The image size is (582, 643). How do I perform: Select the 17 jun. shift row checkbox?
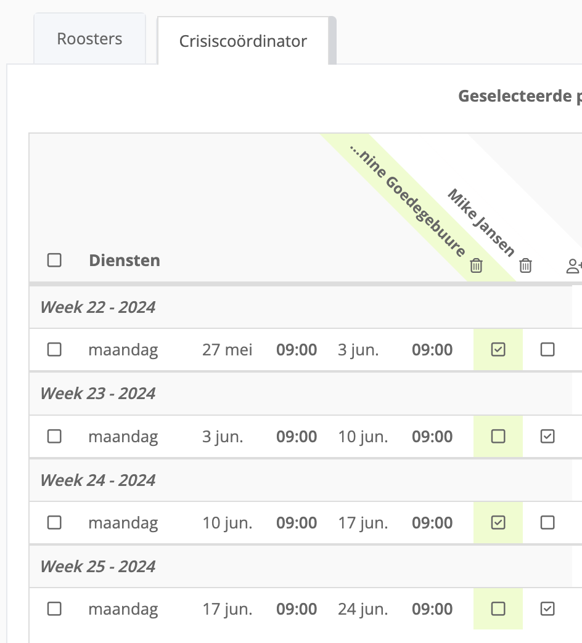pos(54,609)
